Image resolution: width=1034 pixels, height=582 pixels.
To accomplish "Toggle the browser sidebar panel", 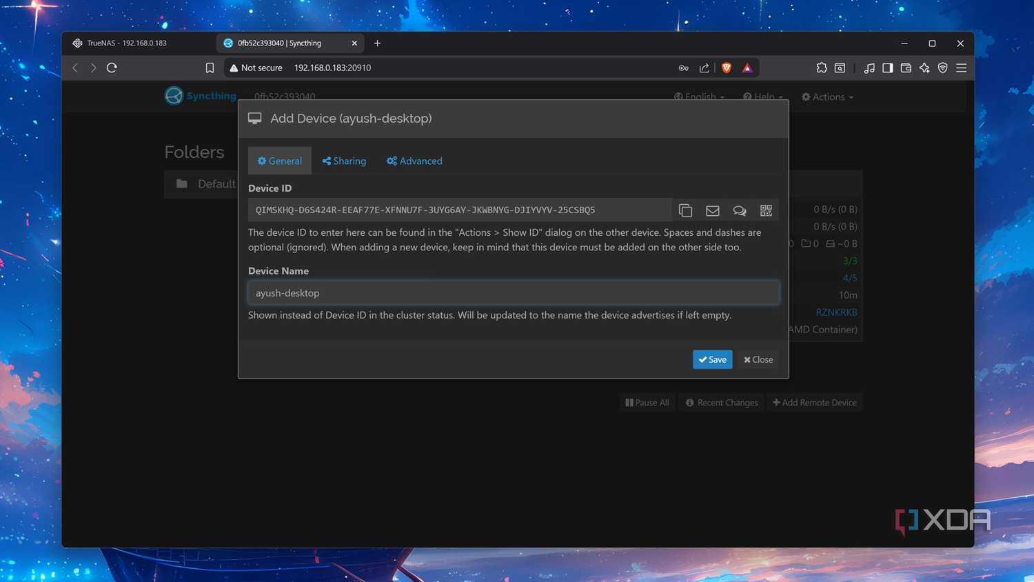I will 888,68.
